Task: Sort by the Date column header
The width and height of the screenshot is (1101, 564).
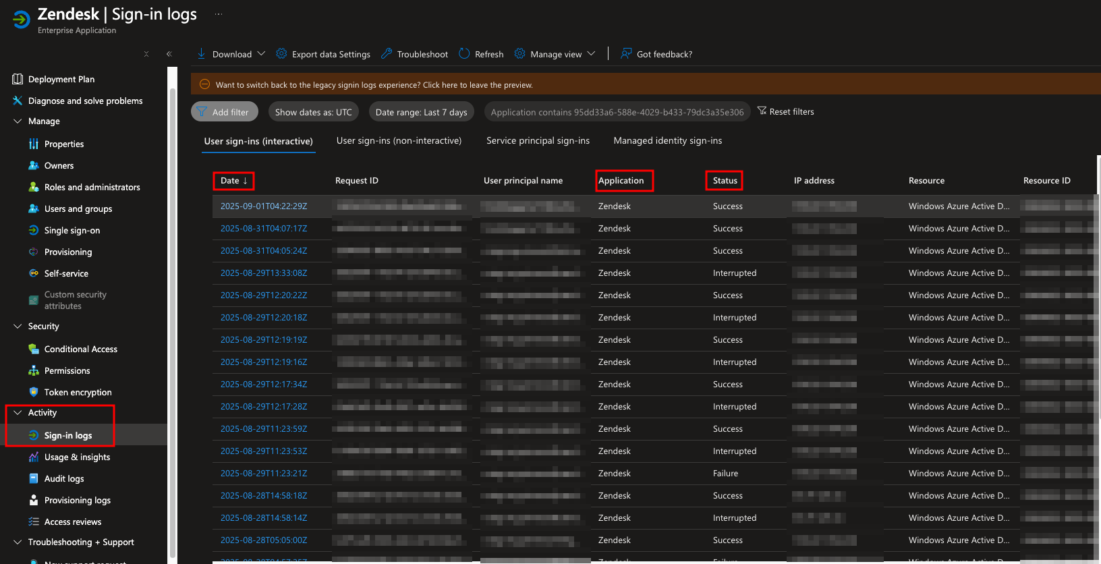Action: [233, 180]
